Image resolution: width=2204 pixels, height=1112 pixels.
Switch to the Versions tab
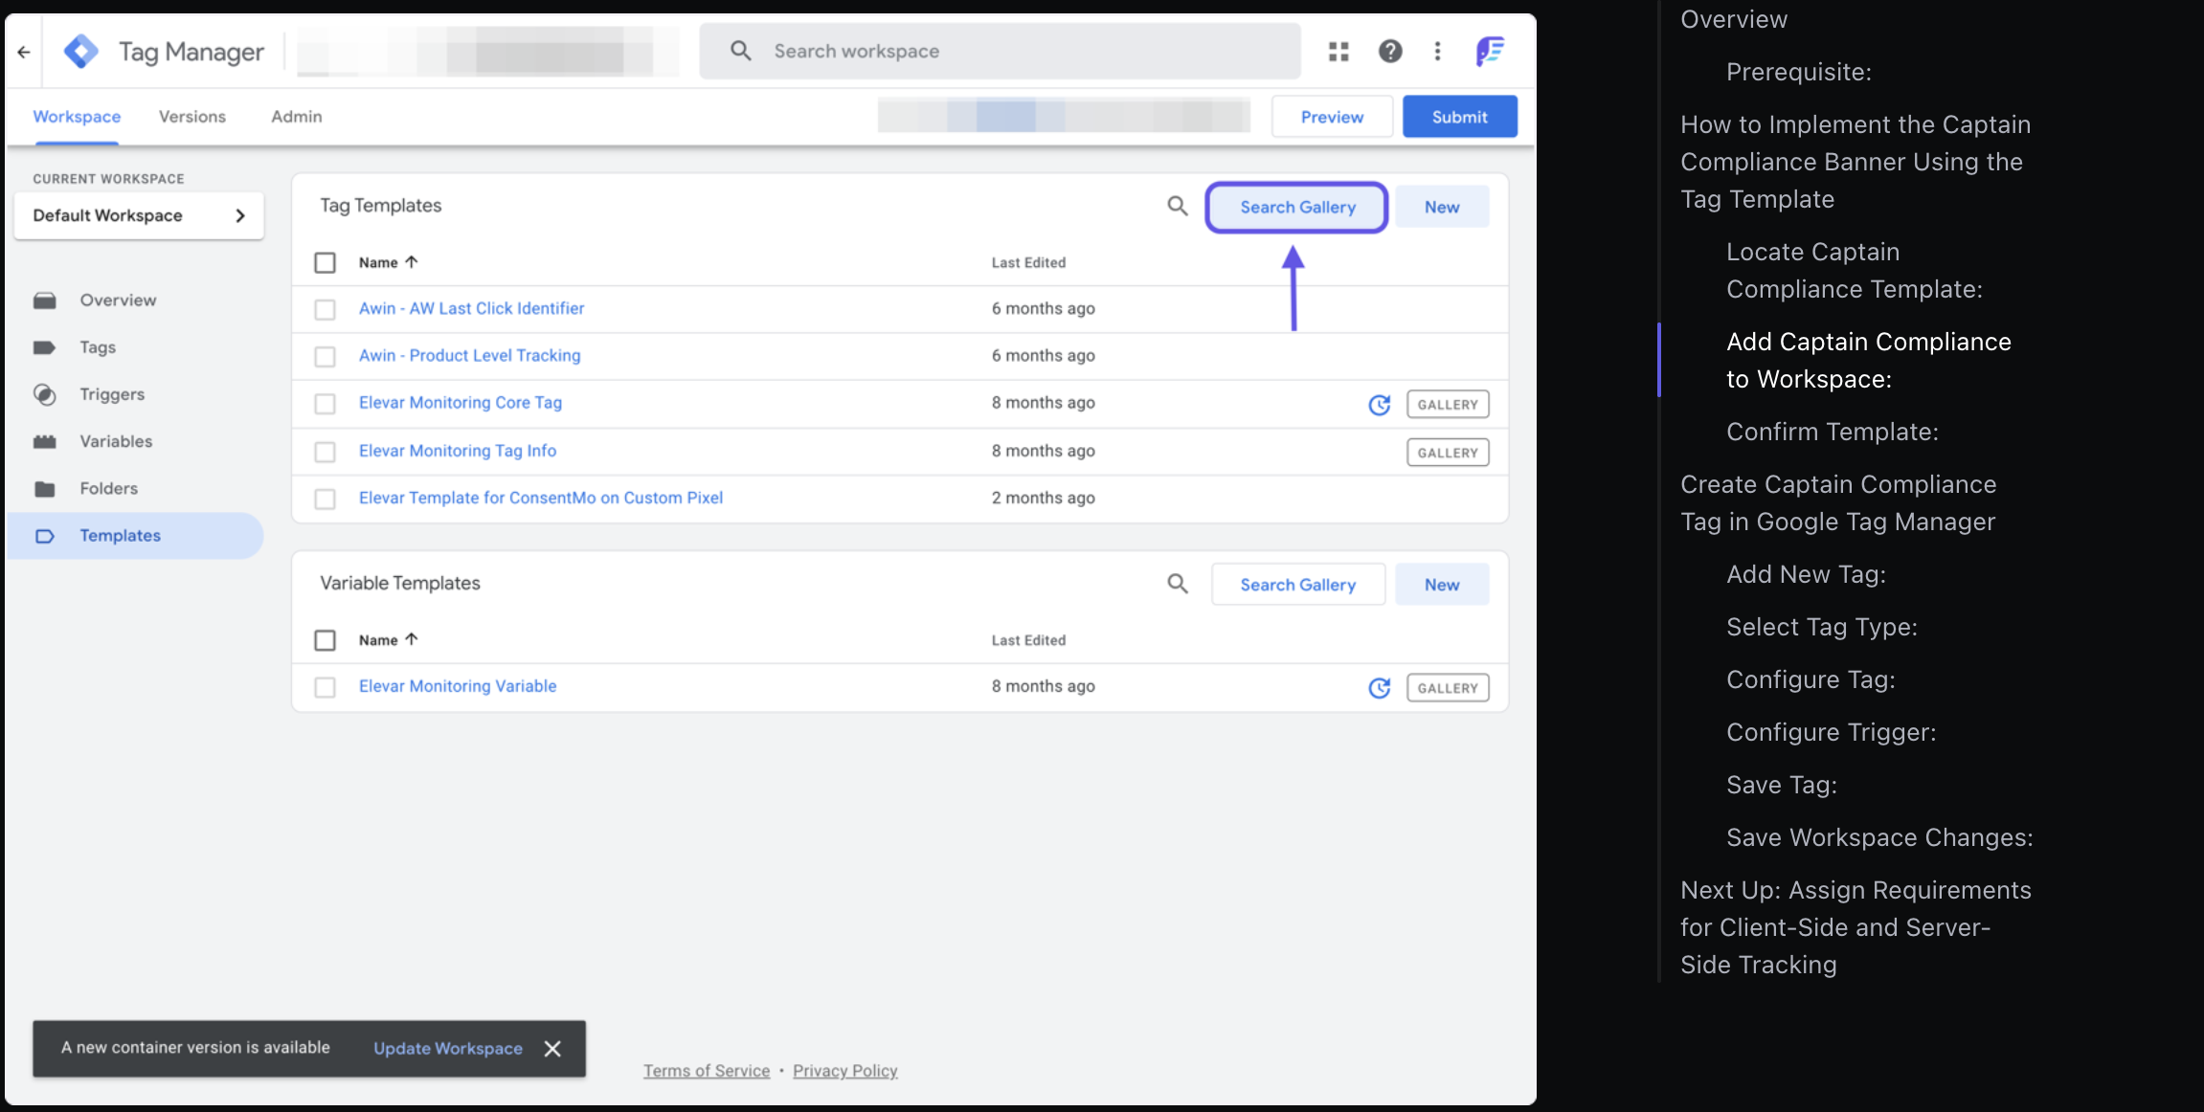tap(192, 117)
